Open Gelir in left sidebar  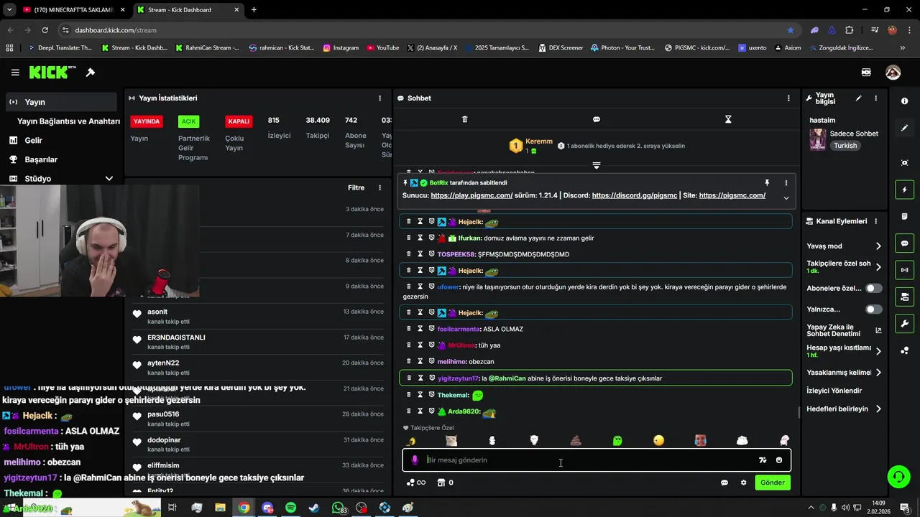33,141
